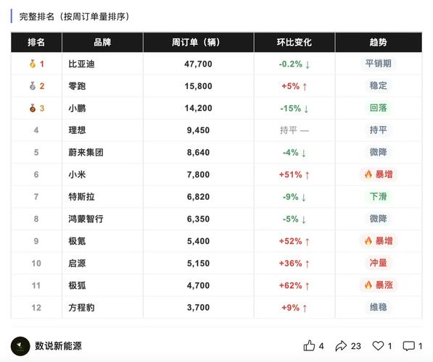
Task: Click the silver medal icon for rank 2
Action: [33, 85]
